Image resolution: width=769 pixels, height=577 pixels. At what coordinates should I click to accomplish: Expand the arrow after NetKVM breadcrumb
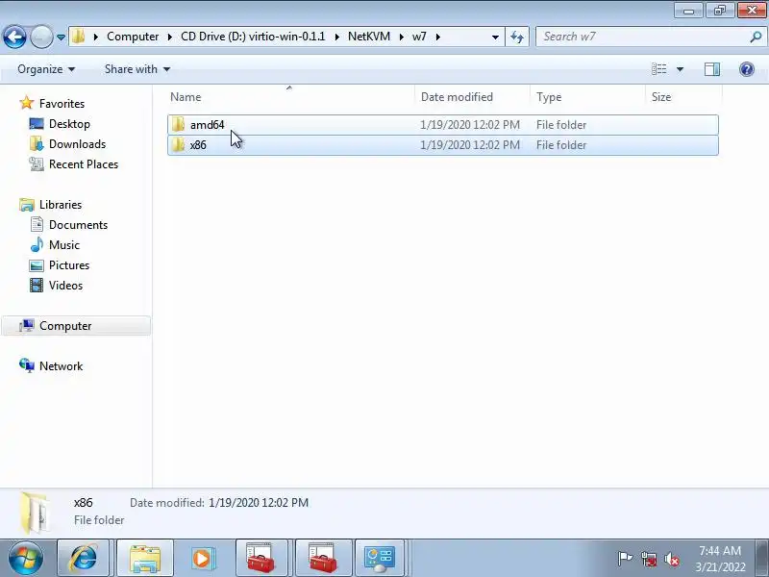pyautogui.click(x=401, y=37)
